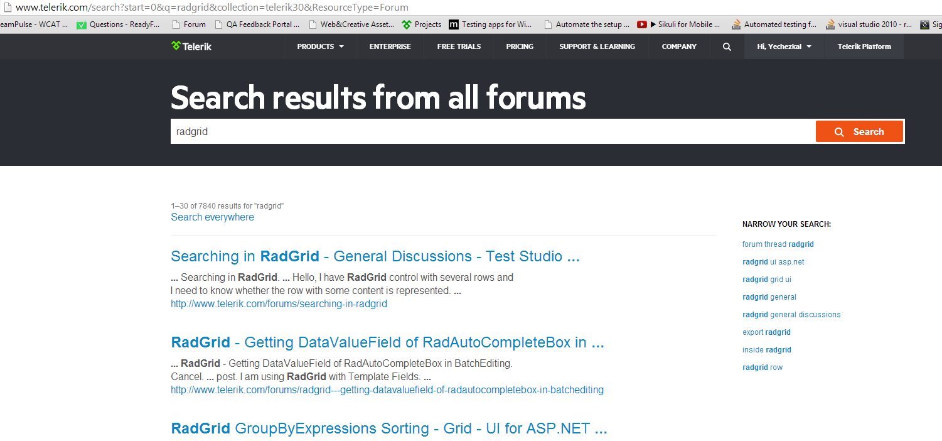Click the Search everywhere link
The image size is (942, 441).
(212, 217)
